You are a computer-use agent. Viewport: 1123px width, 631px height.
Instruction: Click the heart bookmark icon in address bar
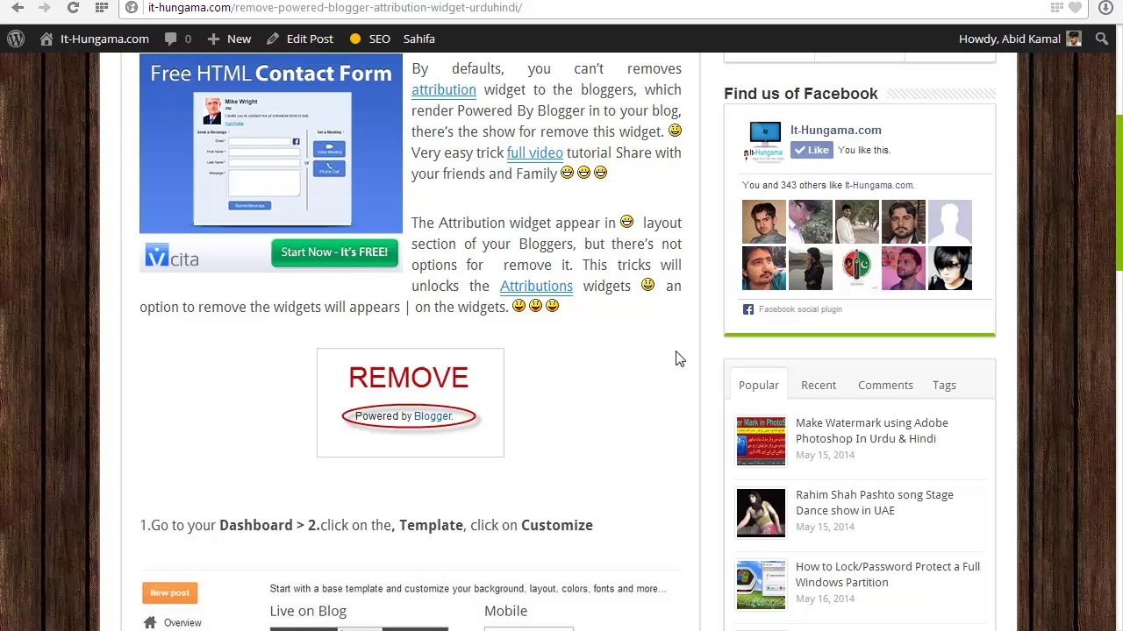tap(1075, 8)
